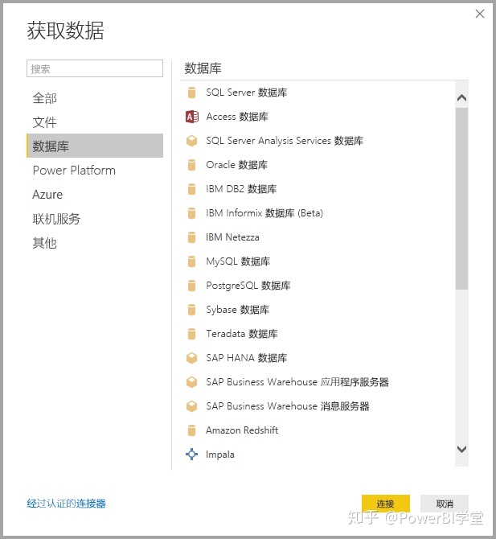Select the 文件 category

click(x=95, y=122)
